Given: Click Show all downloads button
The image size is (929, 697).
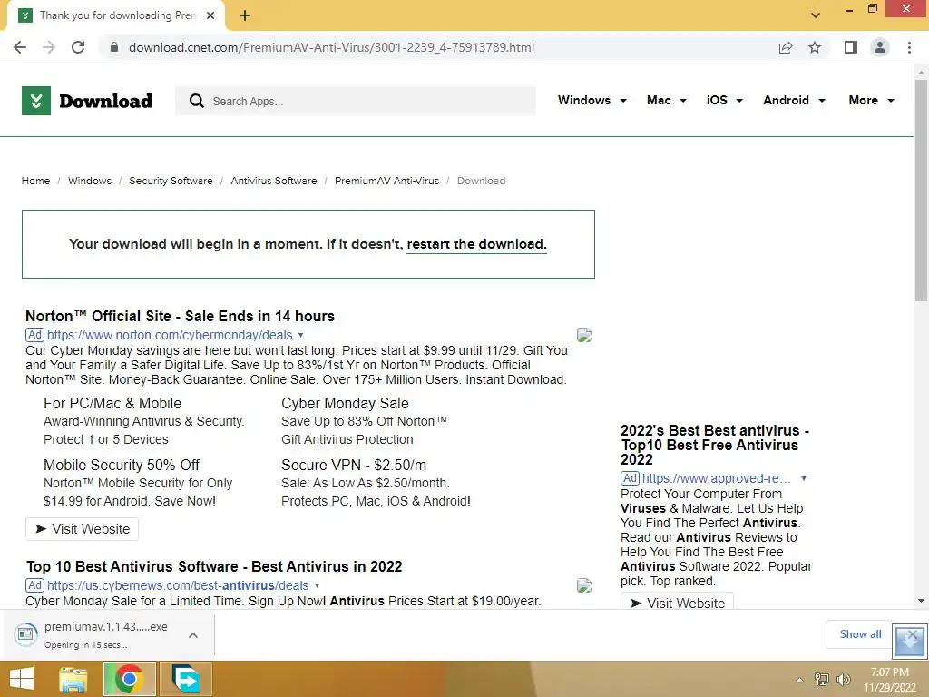Looking at the screenshot, I should coord(860,634).
